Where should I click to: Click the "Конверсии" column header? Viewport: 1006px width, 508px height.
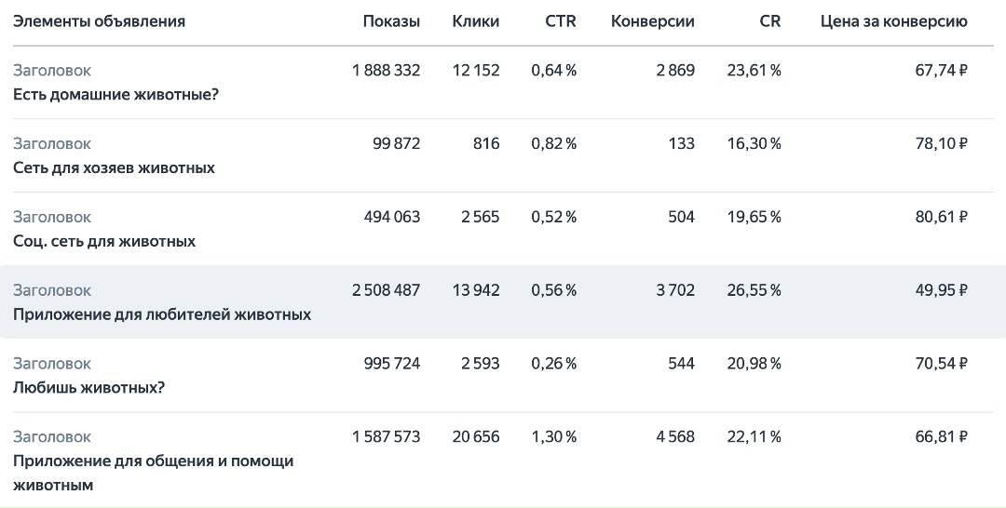pyautogui.click(x=652, y=21)
